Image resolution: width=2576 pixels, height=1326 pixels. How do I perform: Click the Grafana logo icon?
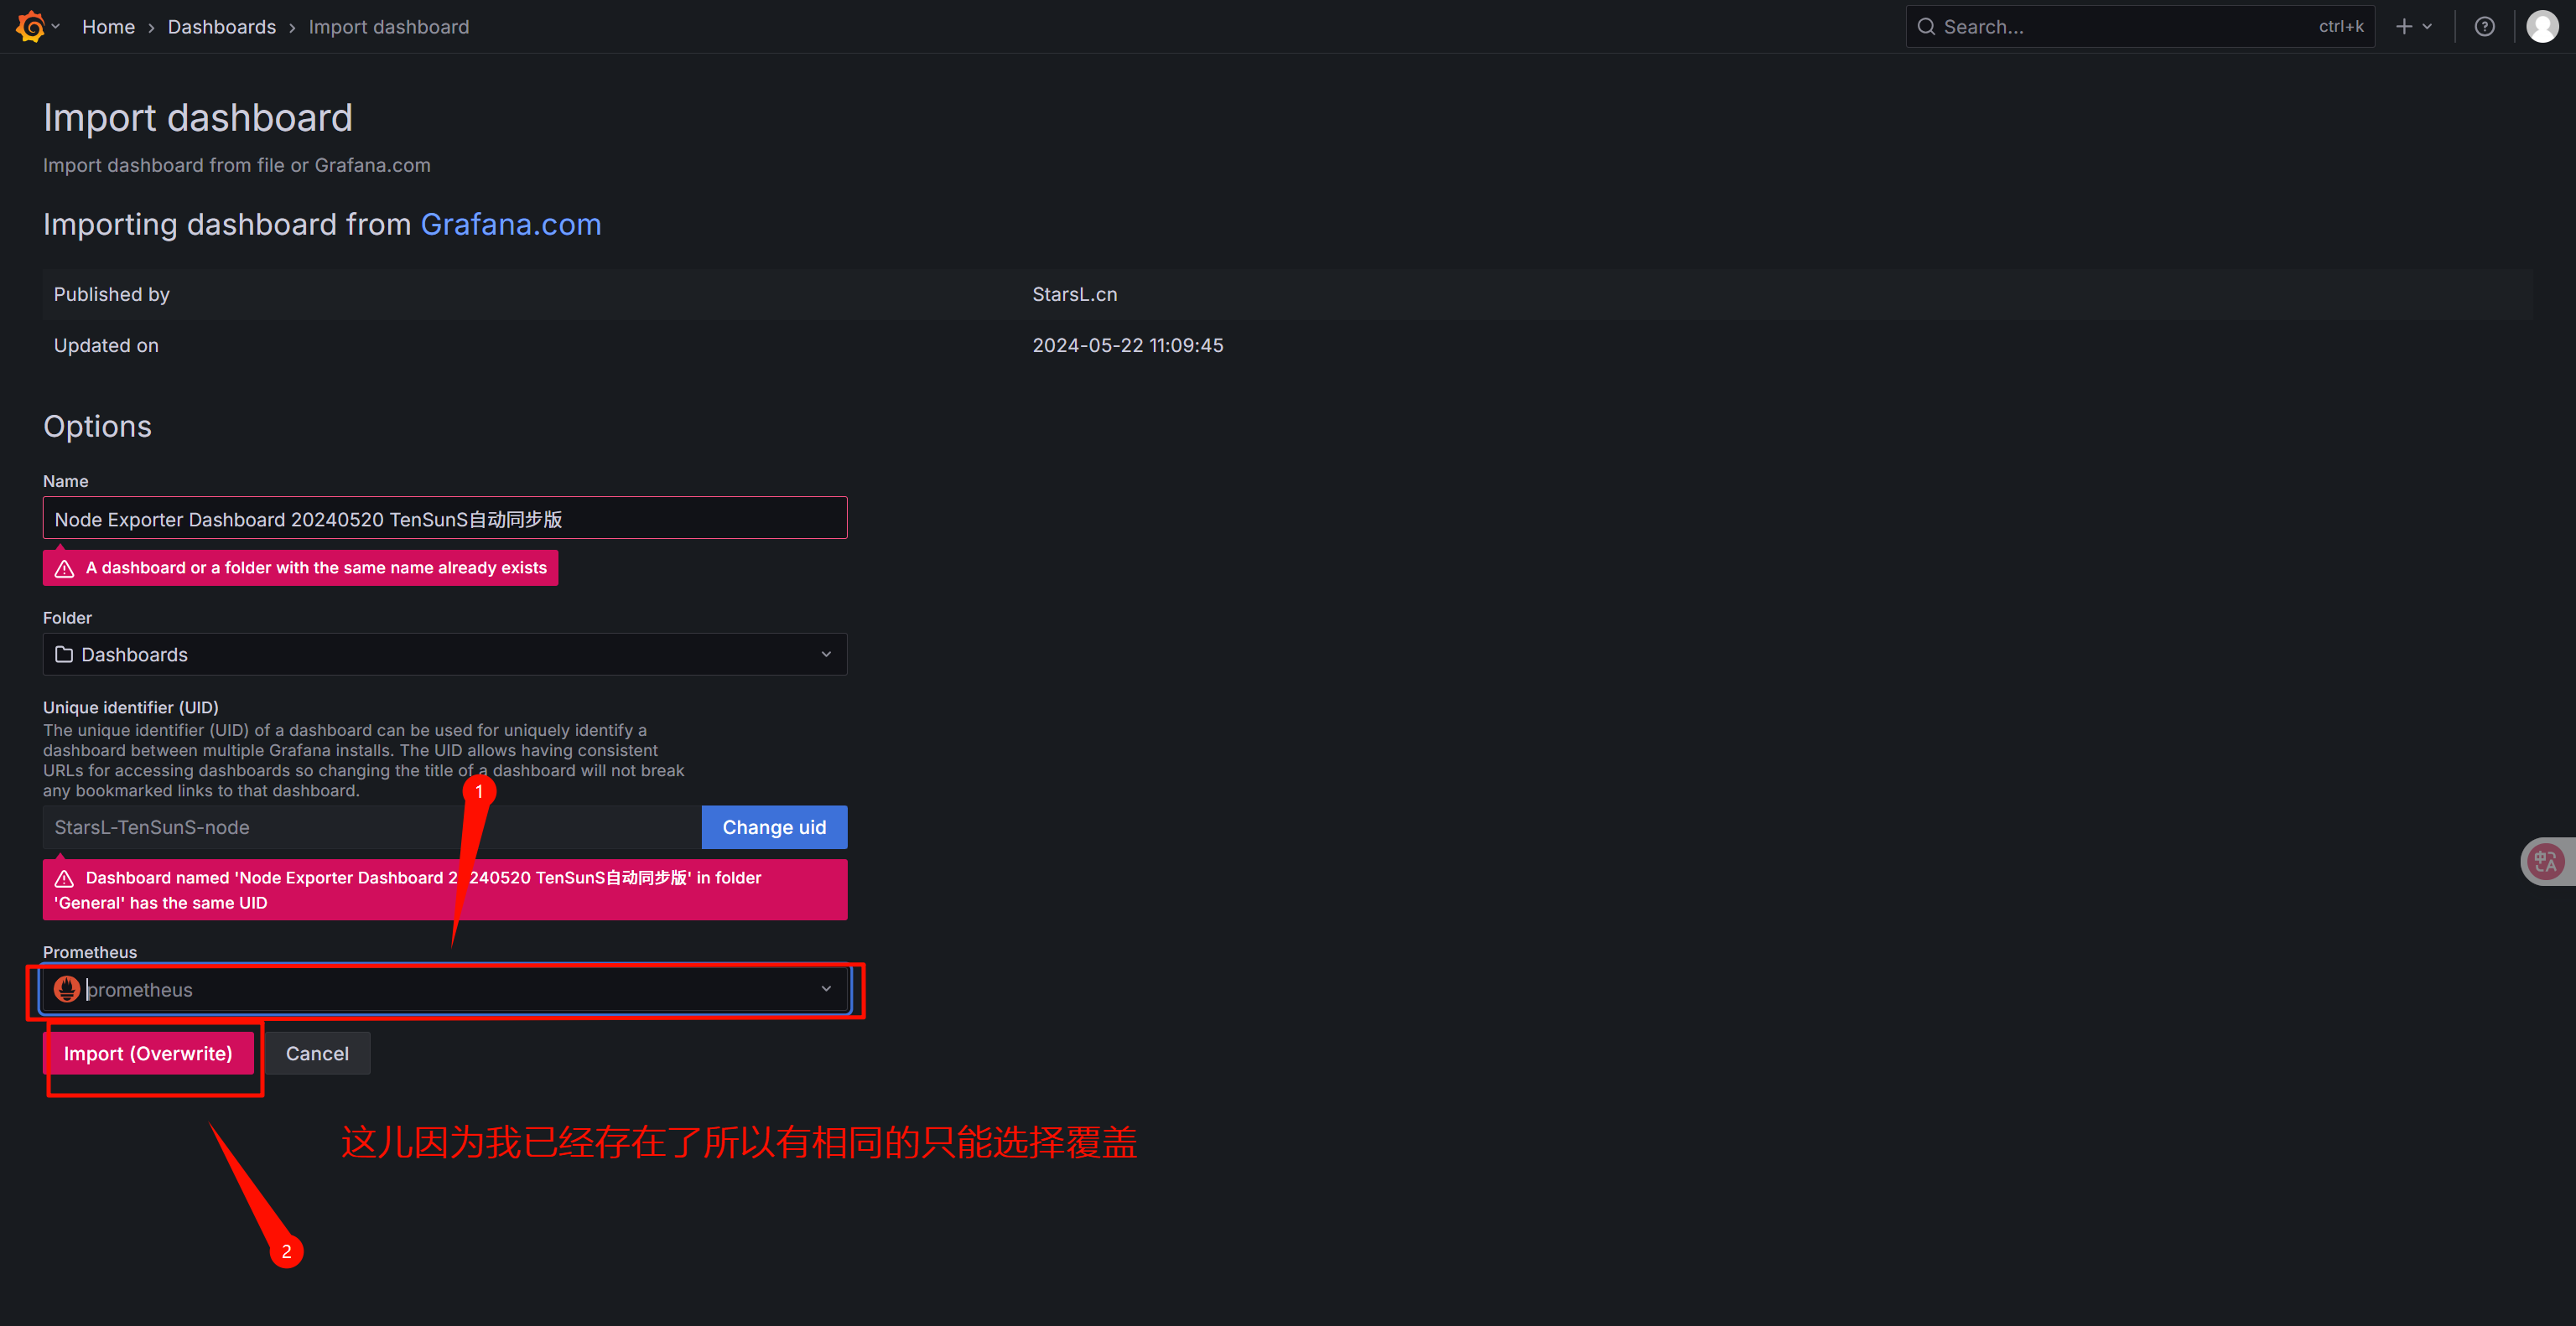click(31, 27)
